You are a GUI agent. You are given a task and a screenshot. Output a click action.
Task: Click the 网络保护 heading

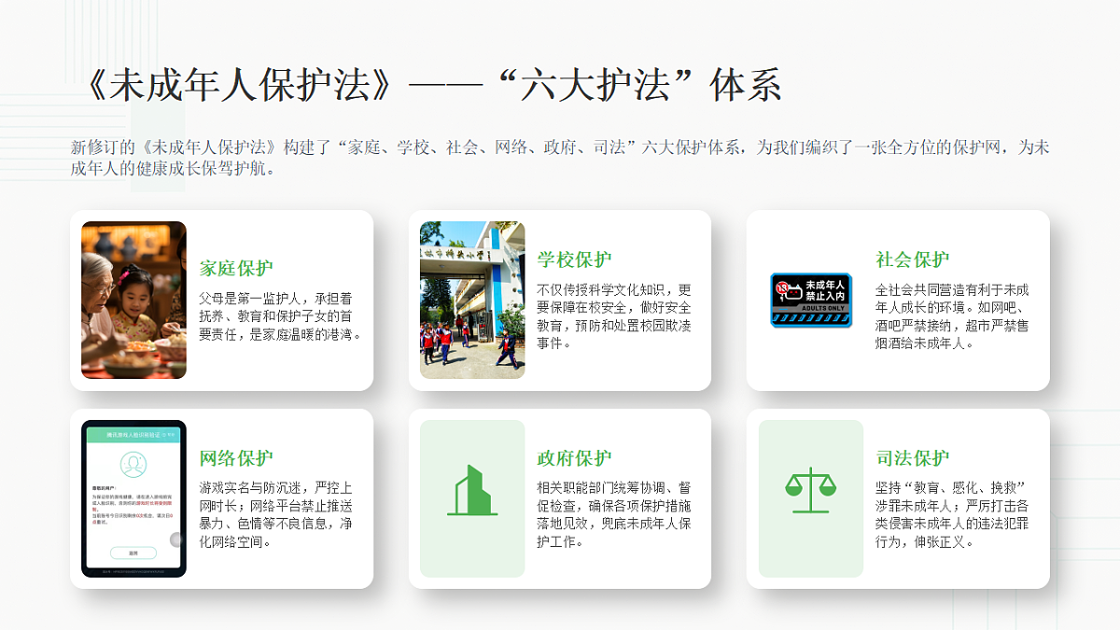pyautogui.click(x=236, y=458)
